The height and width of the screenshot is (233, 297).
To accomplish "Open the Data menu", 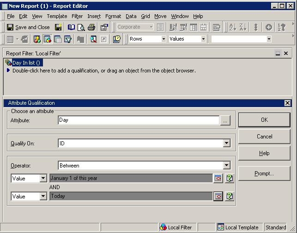I will 131,16.
